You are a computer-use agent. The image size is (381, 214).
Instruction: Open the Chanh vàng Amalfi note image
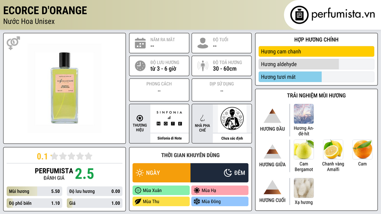(x=333, y=149)
